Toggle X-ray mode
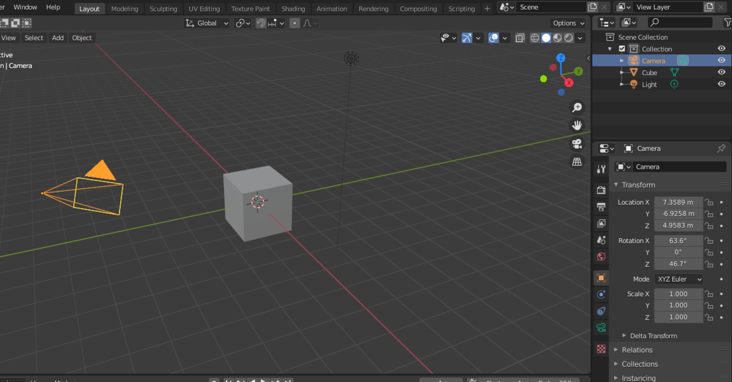Screen dimensions: 732x382 [x=520, y=38]
